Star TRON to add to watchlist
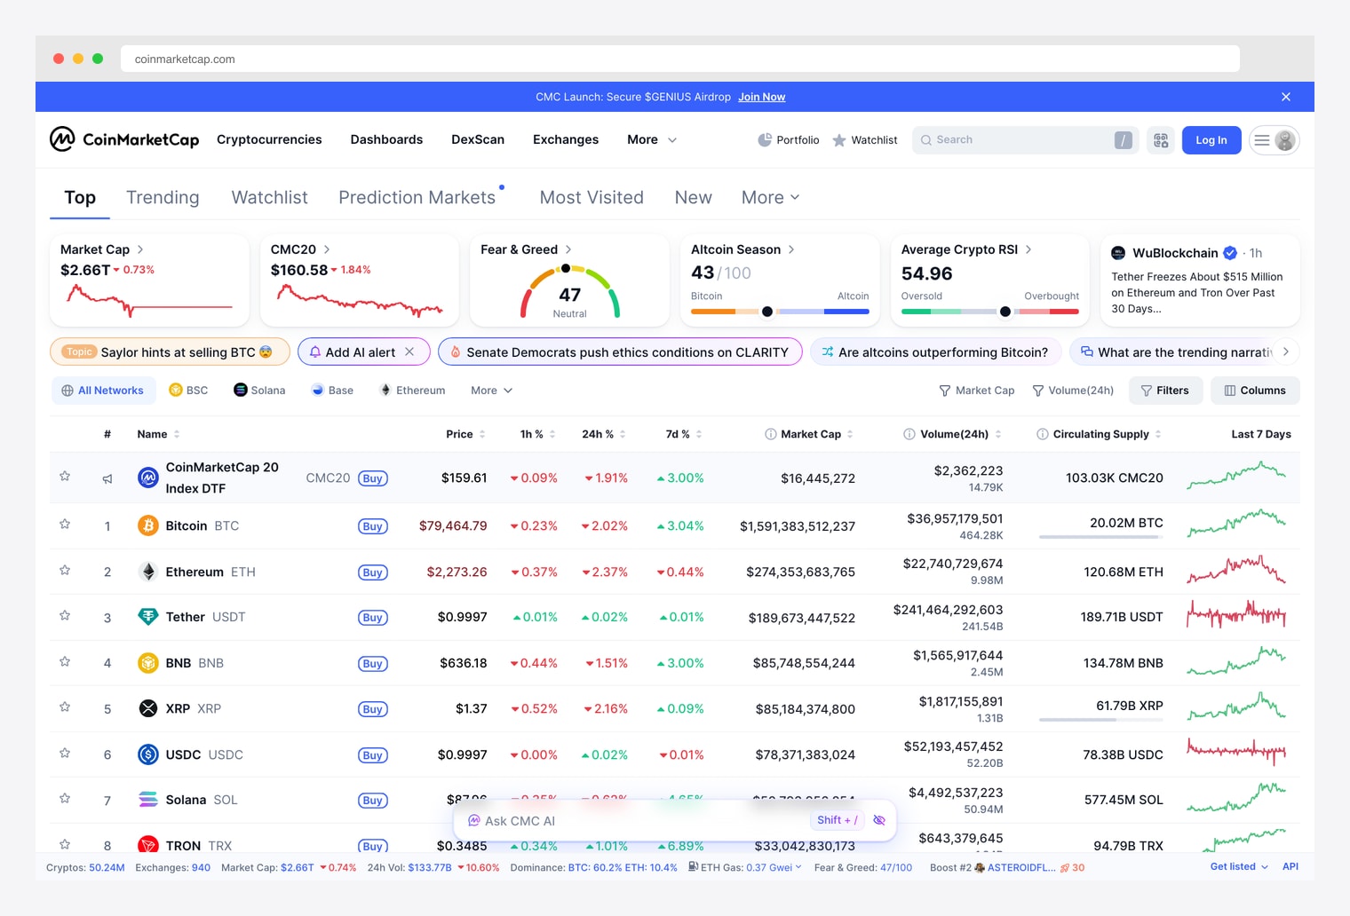 (x=65, y=844)
